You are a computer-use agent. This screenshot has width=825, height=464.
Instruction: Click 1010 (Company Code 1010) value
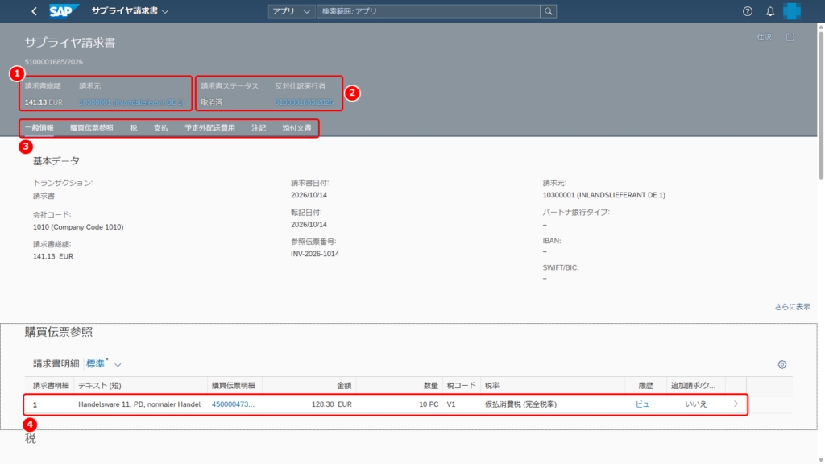click(x=78, y=226)
